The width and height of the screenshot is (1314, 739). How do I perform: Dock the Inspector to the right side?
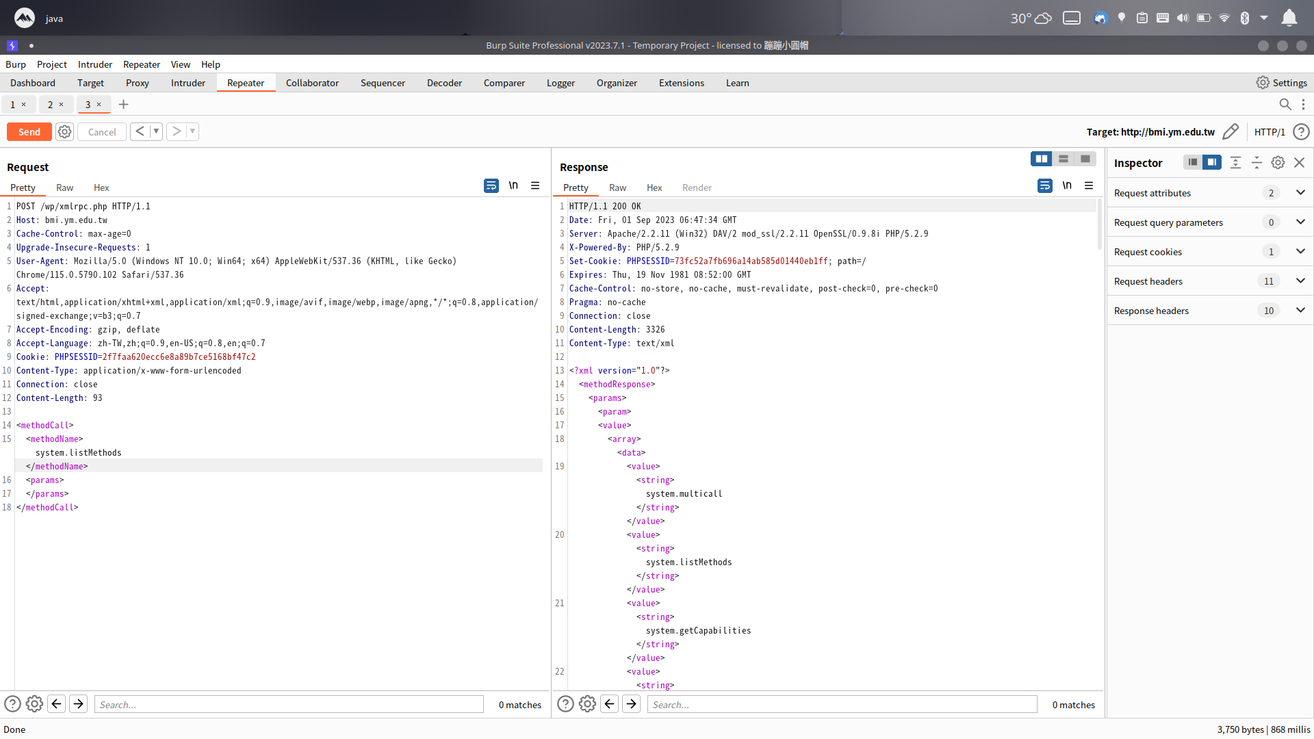coord(1212,162)
